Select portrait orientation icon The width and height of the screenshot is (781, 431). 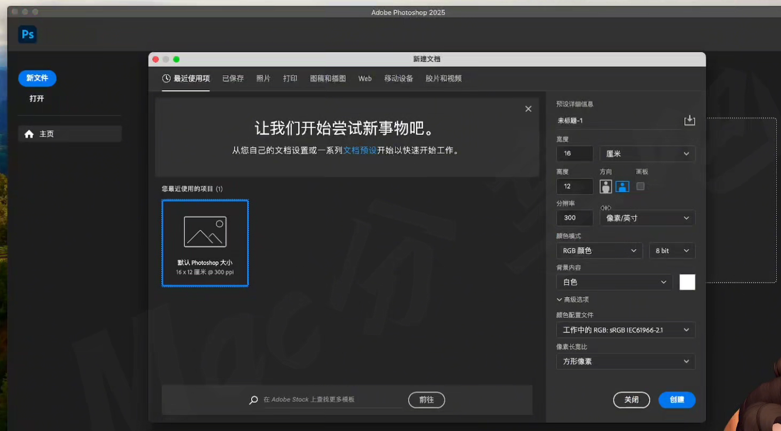click(x=606, y=186)
